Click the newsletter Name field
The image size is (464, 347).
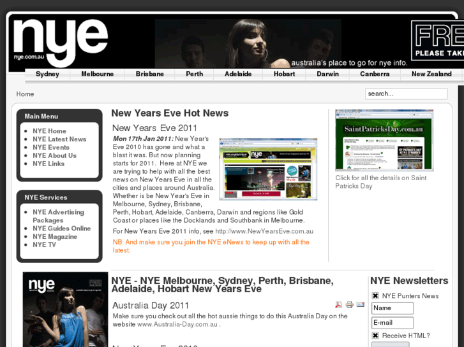[x=393, y=308]
